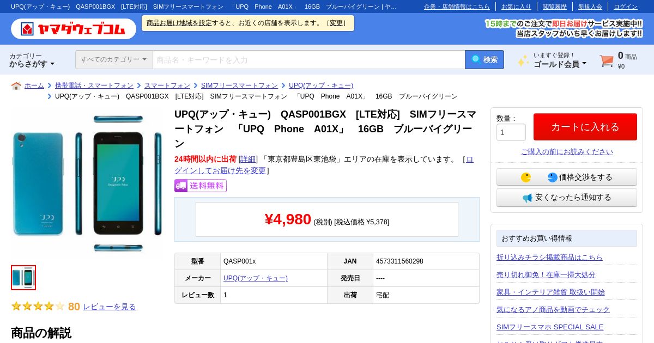654x343 pixels.
Task: Select the product image thumbnail
Action: [x=23, y=278]
